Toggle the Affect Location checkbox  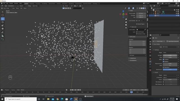coord(163,59)
